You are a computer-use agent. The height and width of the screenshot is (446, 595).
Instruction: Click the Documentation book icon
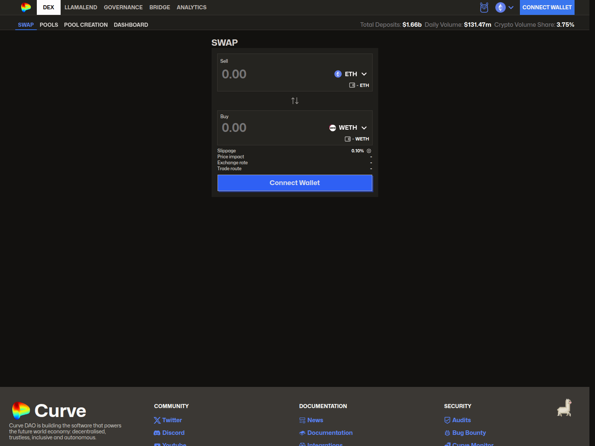[x=302, y=433]
